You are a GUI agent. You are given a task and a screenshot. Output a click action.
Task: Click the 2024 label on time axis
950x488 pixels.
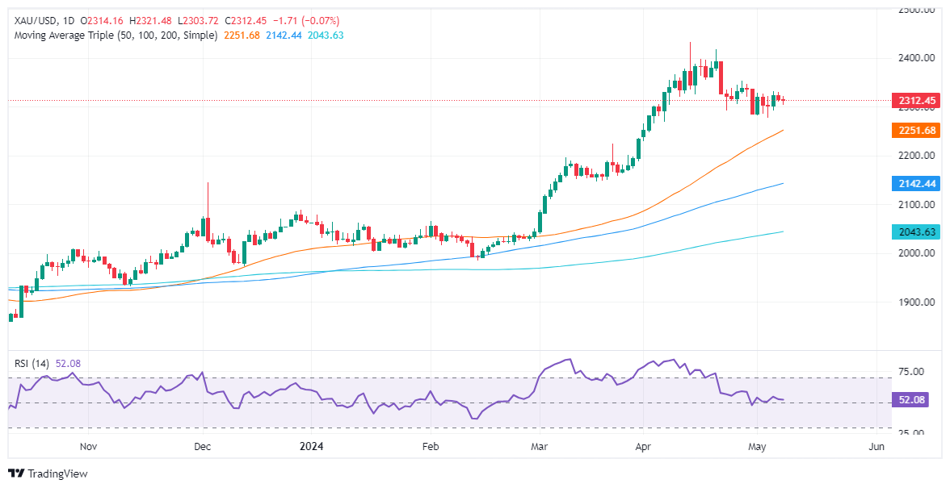[312, 446]
